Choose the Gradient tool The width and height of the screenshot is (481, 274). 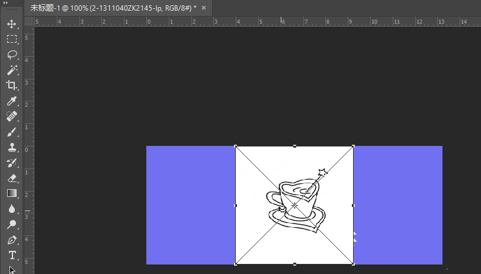coord(12,193)
